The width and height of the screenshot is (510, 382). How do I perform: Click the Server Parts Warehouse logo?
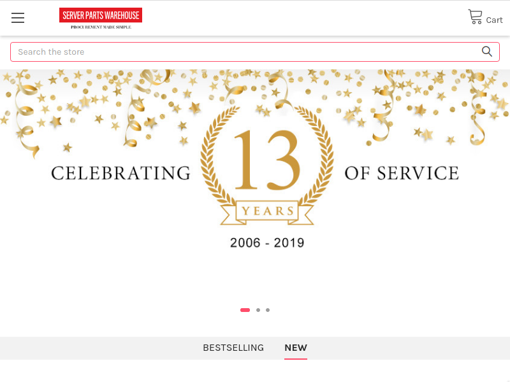tap(101, 18)
